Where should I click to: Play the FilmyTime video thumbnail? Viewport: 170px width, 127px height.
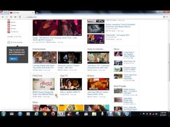coord(44,84)
